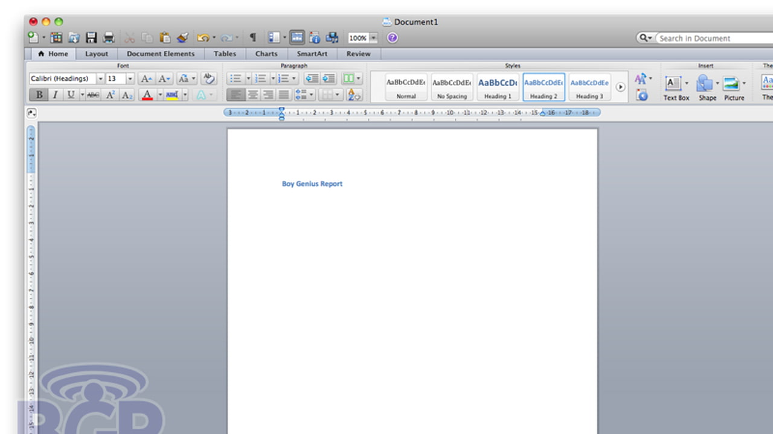The image size is (773, 434).
Task: Click the Copy icon
Action: pyautogui.click(x=147, y=37)
